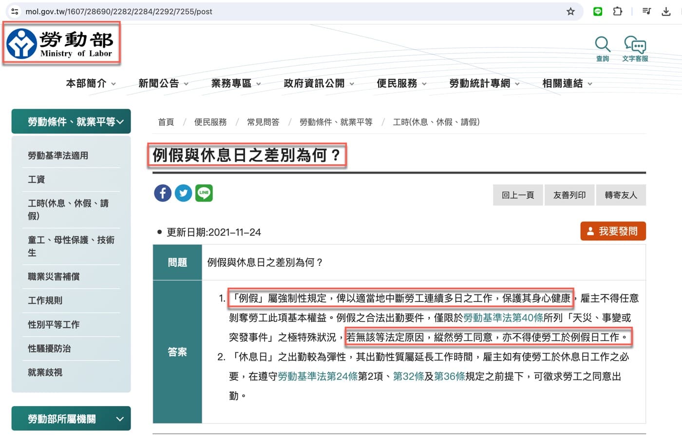
Task: Share the page via LINE icon
Action: pos(204,193)
